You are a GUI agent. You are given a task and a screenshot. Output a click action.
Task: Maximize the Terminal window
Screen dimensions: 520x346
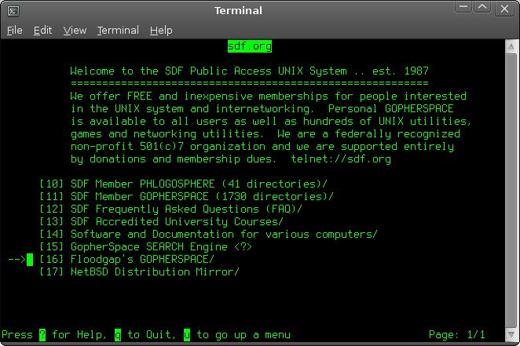click(484, 9)
